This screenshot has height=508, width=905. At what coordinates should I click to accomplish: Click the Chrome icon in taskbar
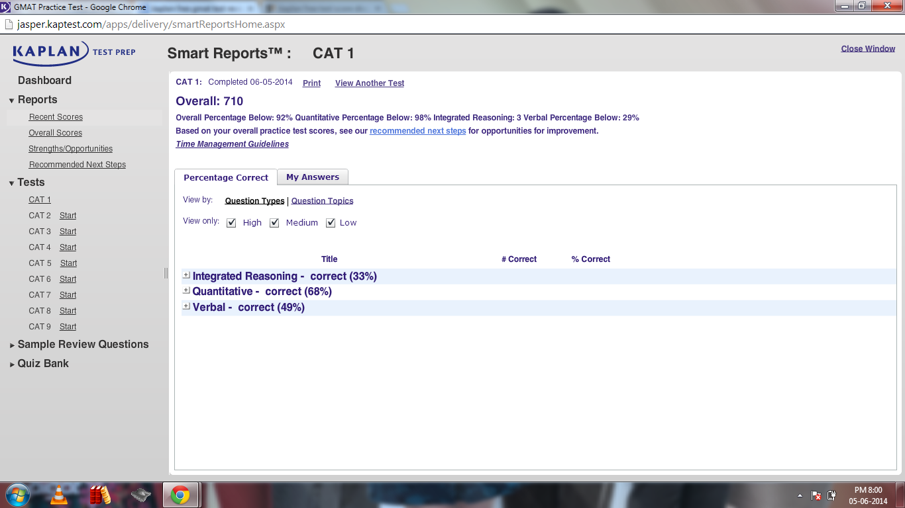(180, 494)
